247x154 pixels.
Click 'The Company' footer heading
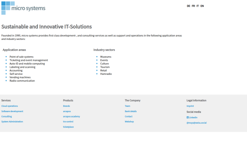coord(133,101)
